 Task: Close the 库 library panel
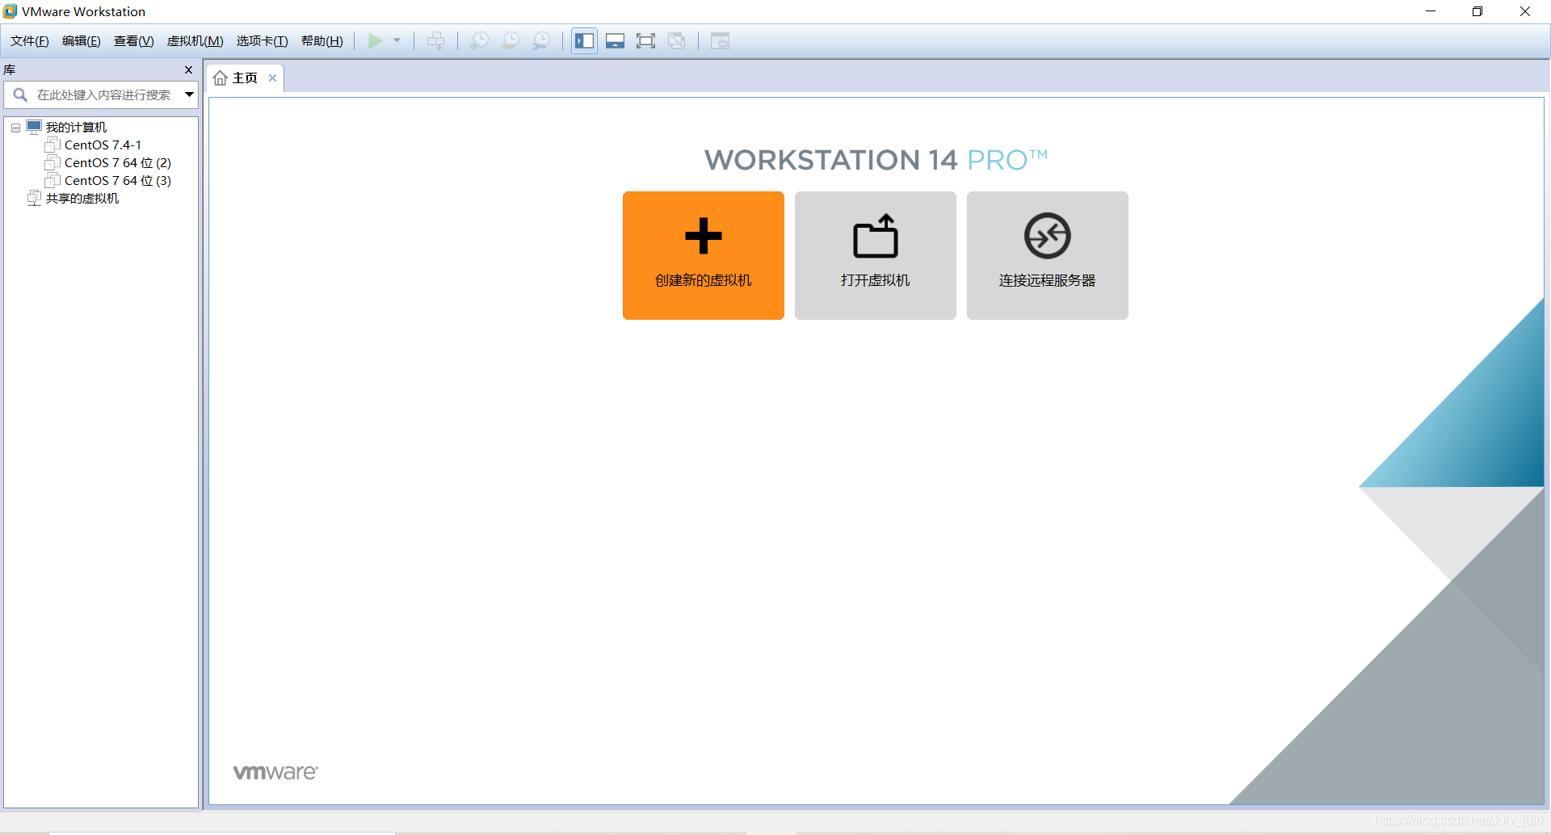tap(189, 70)
